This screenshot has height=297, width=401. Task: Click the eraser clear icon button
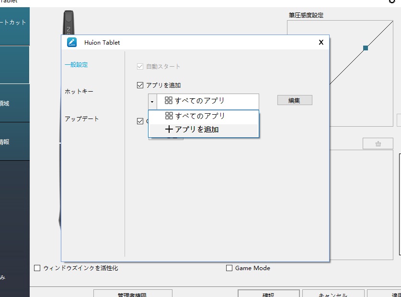click(378, 143)
